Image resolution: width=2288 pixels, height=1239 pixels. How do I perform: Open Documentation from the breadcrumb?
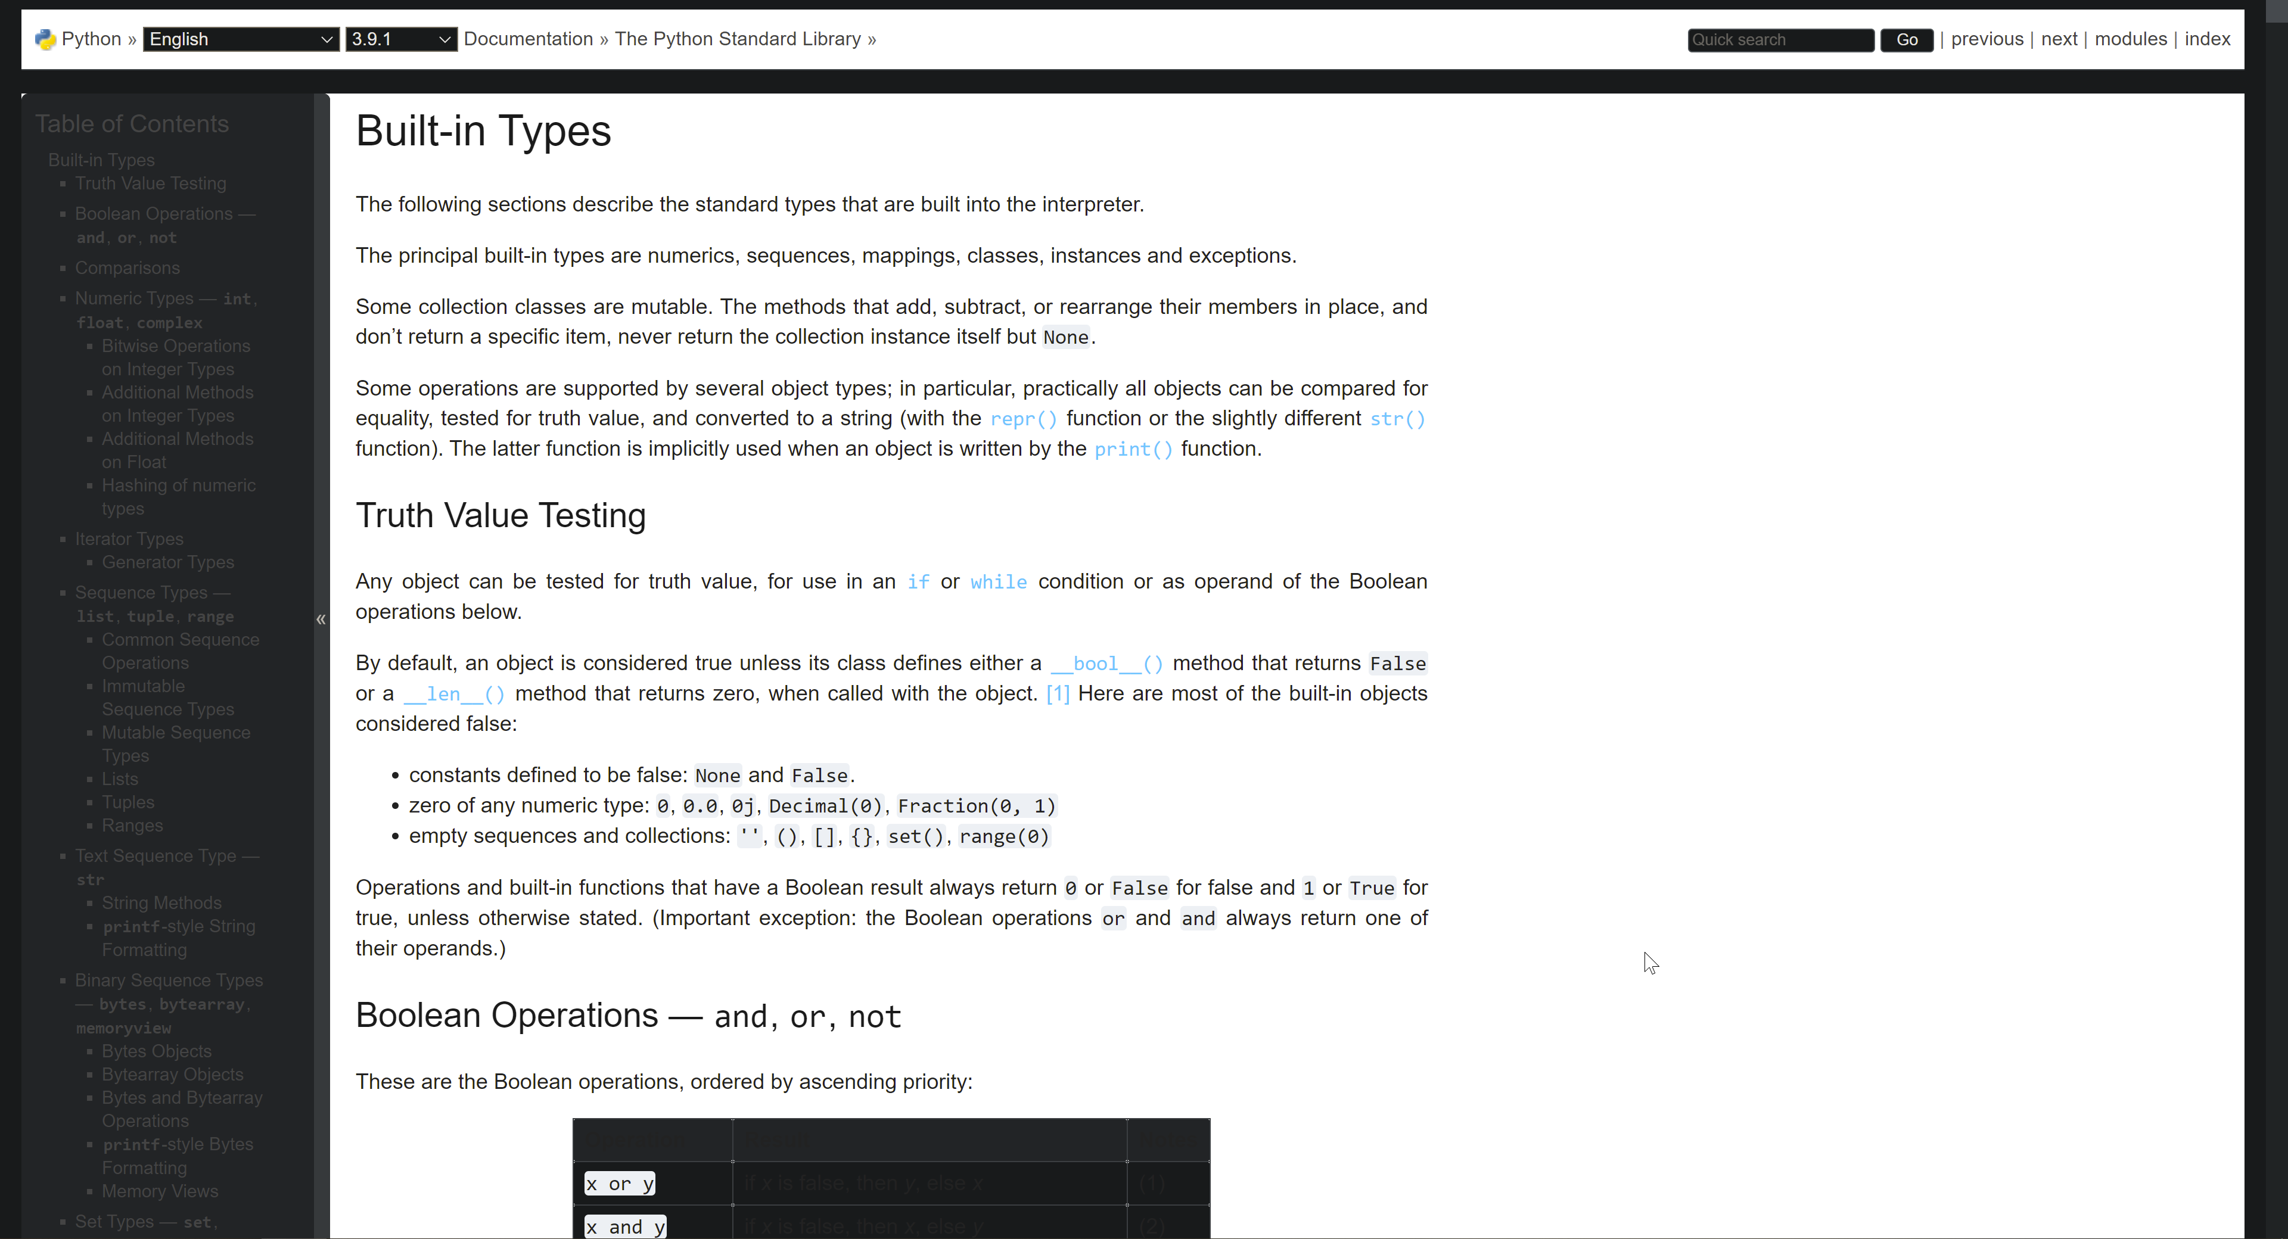click(527, 38)
